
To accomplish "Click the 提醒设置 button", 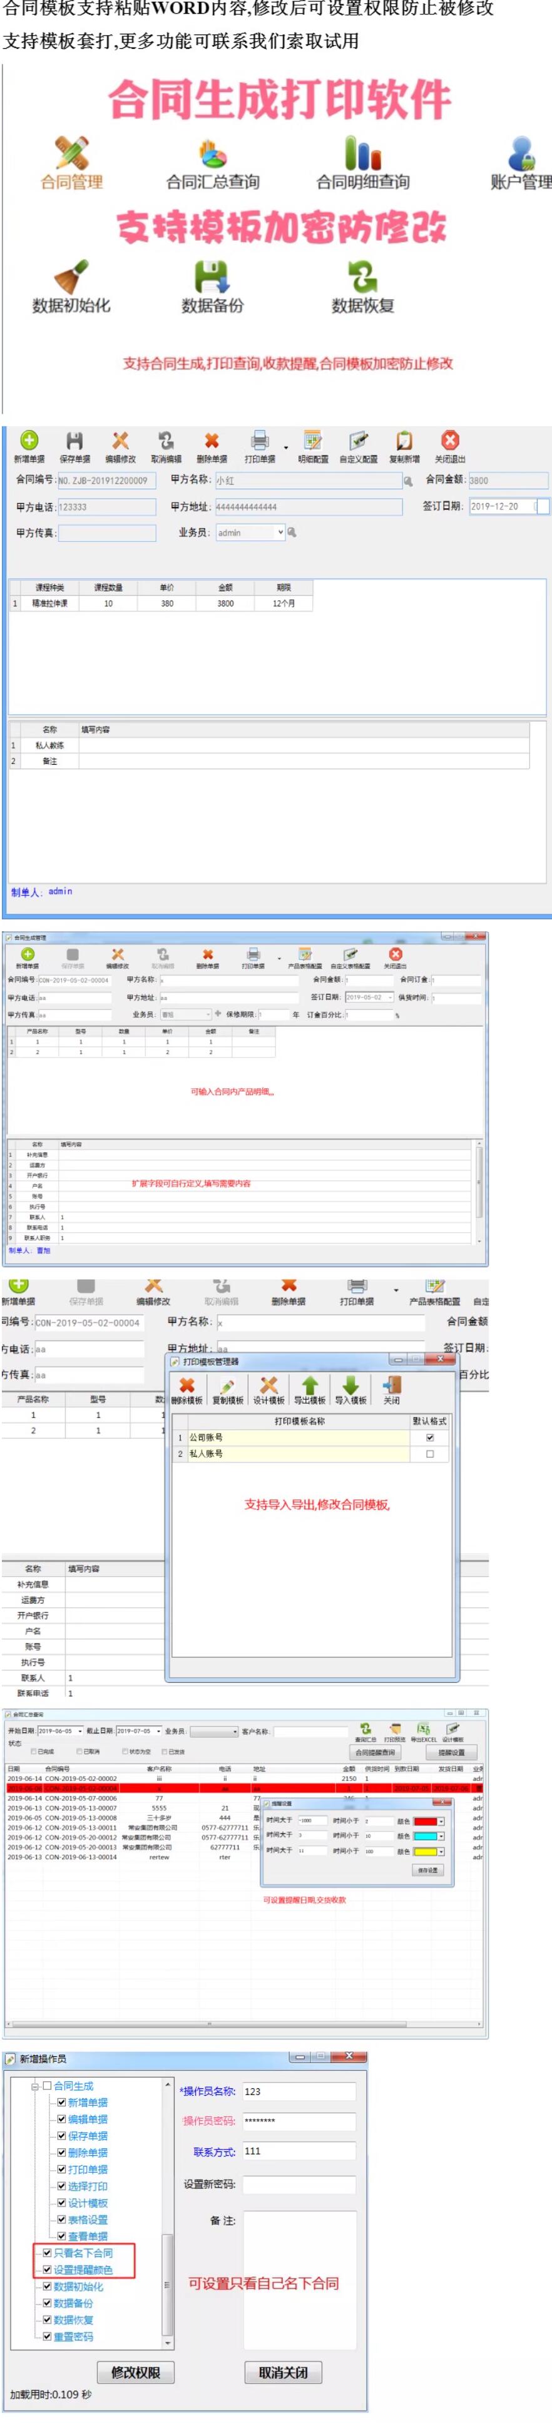I will pyautogui.click(x=451, y=1752).
